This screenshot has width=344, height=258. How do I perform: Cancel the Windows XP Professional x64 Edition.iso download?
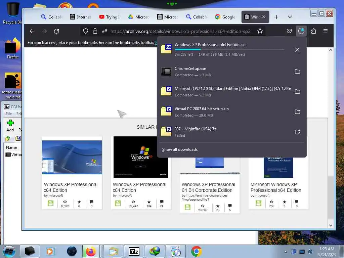click(297, 50)
